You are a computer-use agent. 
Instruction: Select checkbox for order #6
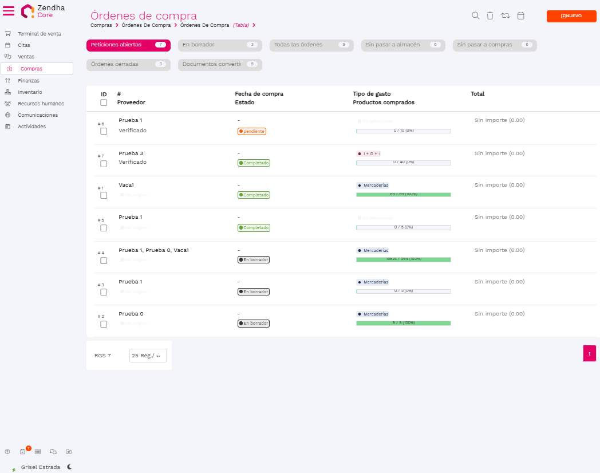[104, 131]
